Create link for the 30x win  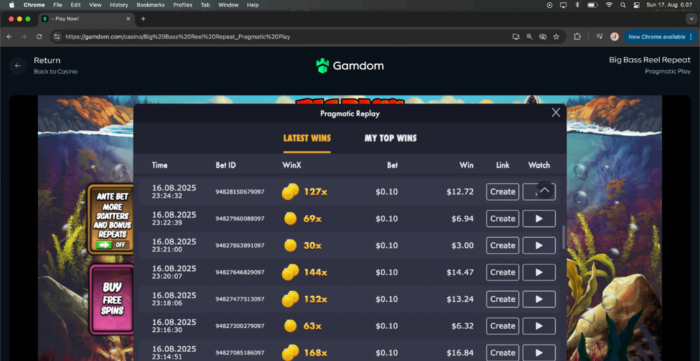click(502, 245)
